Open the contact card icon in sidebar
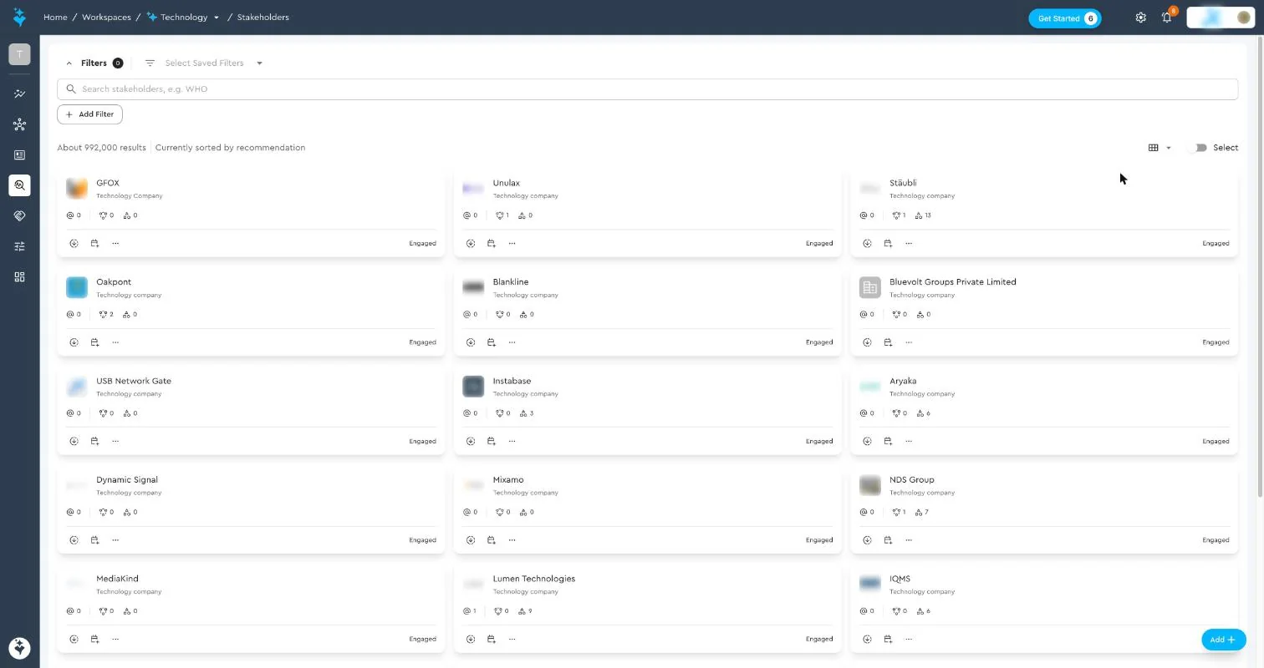 19,155
